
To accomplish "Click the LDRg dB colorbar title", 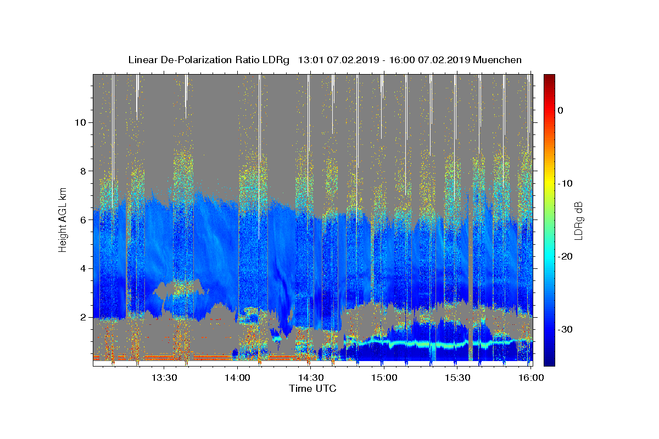I will click(x=578, y=220).
